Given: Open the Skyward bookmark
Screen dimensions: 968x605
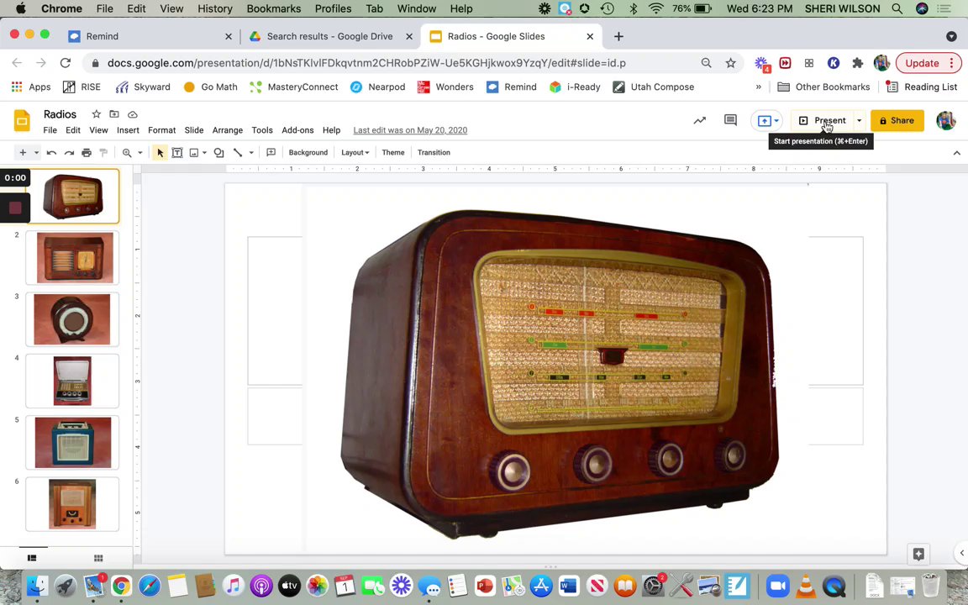Looking at the screenshot, I should pyautogui.click(x=143, y=87).
